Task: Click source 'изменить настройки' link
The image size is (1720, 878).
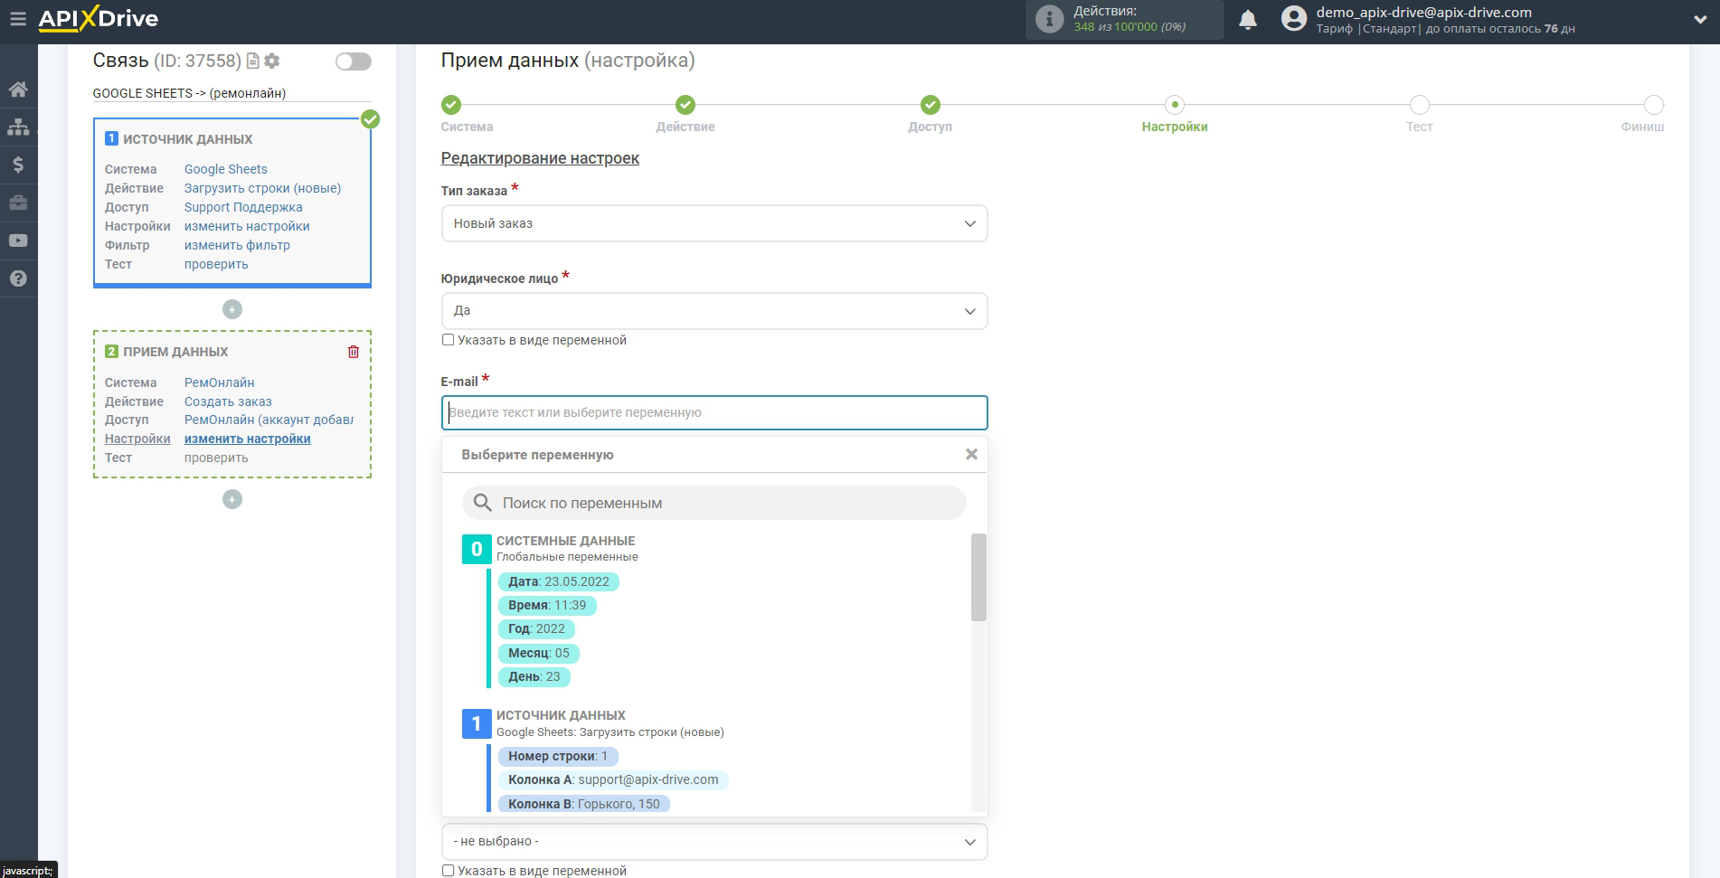Action: pos(247,226)
